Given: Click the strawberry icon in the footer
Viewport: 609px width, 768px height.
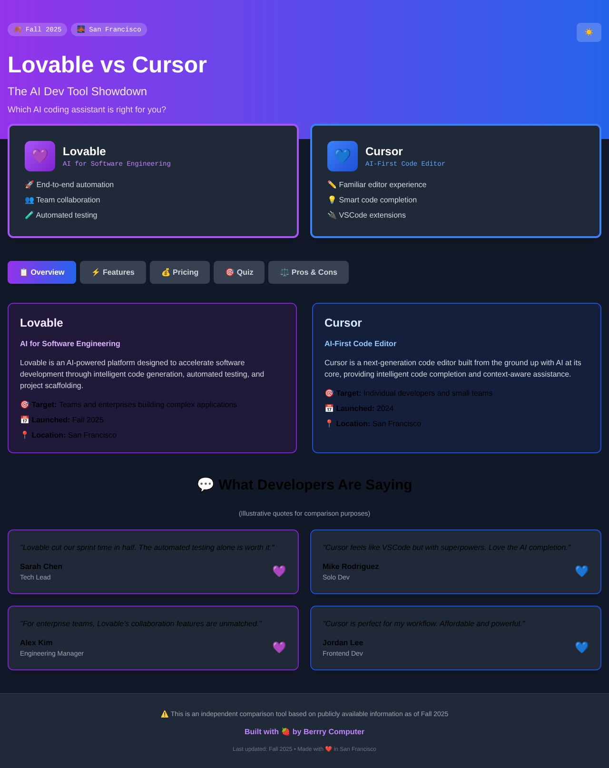Looking at the screenshot, I should [285, 732].
